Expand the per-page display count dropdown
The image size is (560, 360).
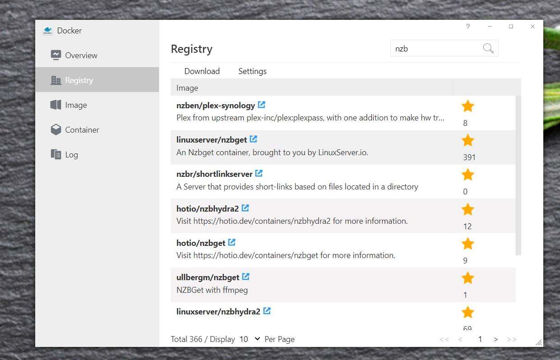(250, 339)
